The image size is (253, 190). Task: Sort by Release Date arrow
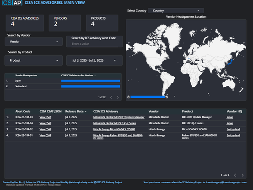[x=86, y=111]
